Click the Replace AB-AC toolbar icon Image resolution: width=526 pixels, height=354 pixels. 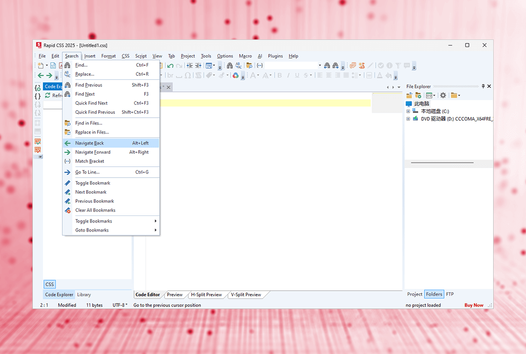239,65
